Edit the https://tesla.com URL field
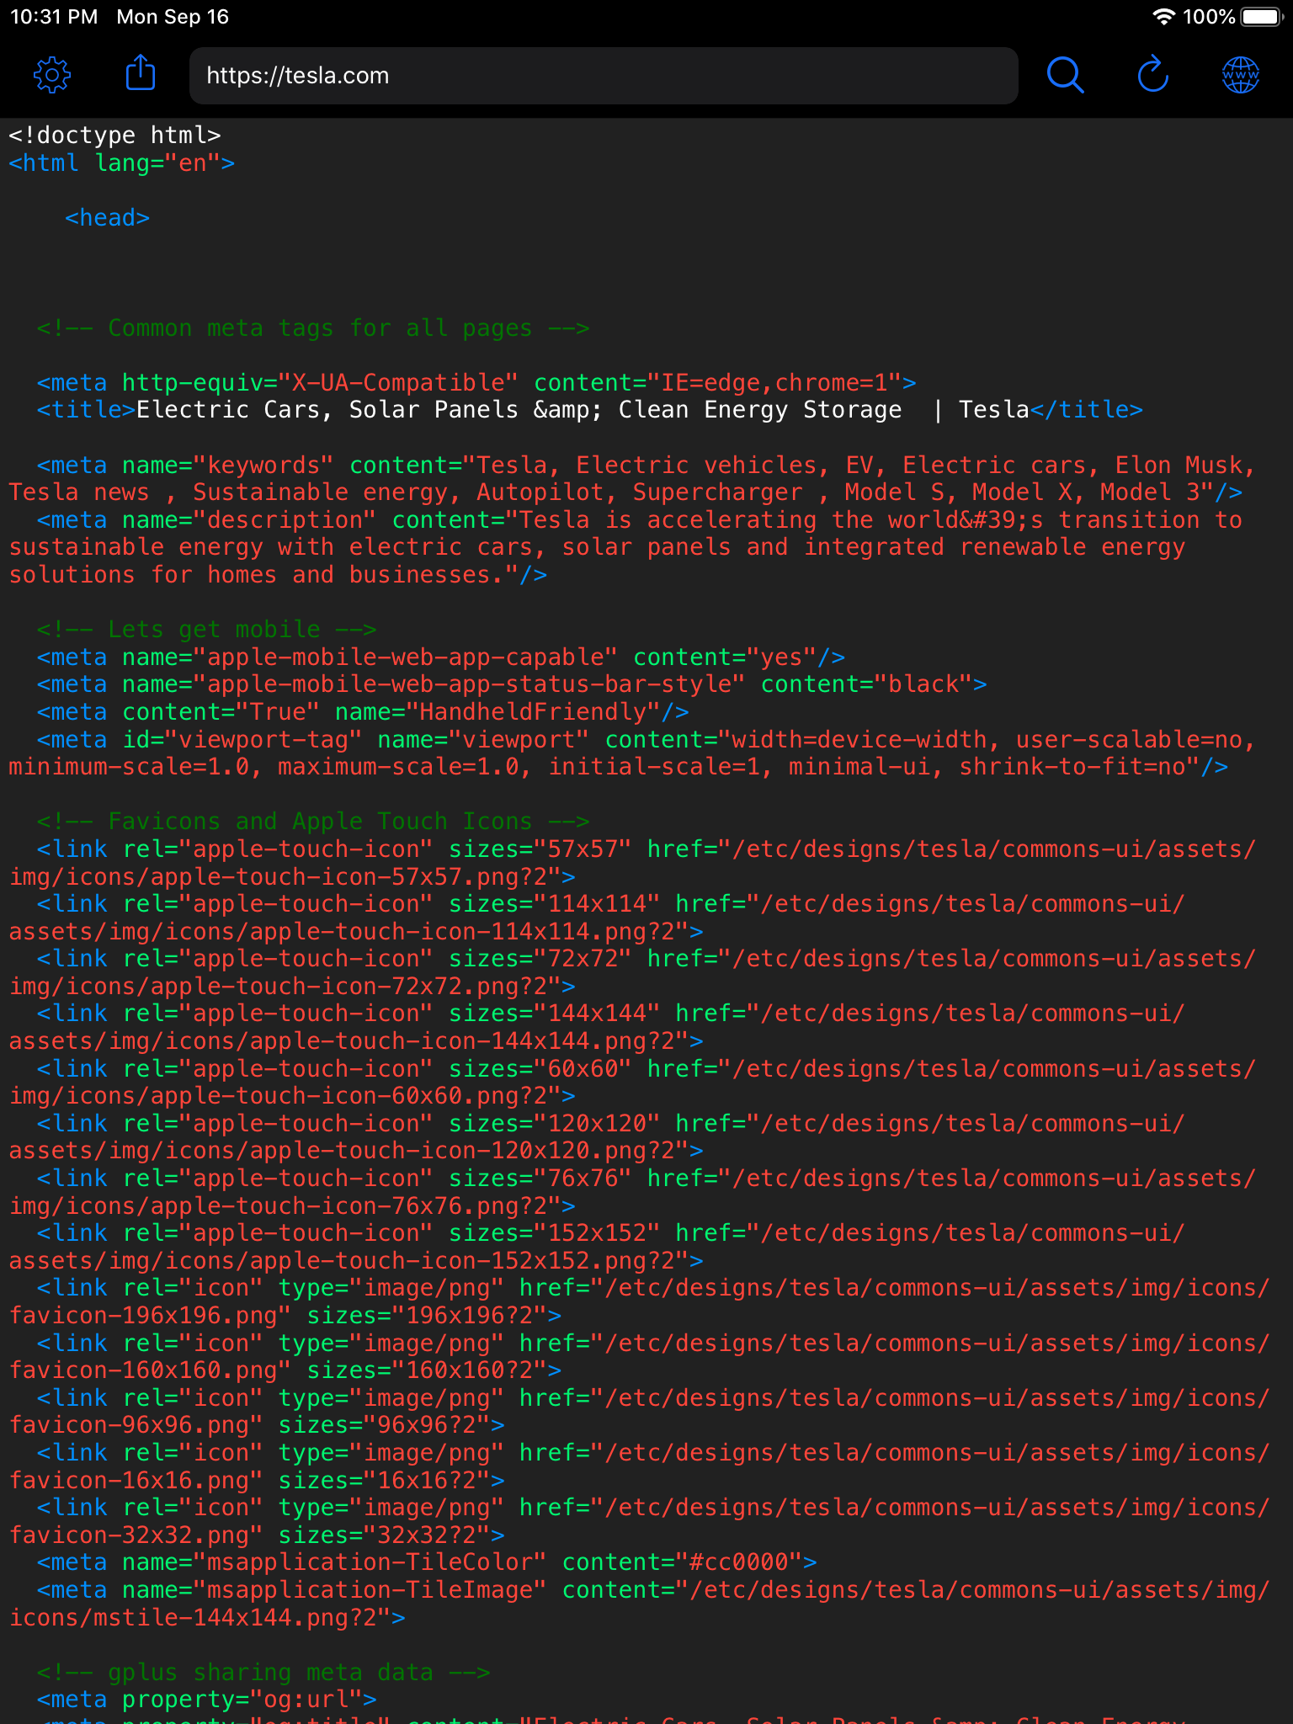 pyautogui.click(x=604, y=76)
